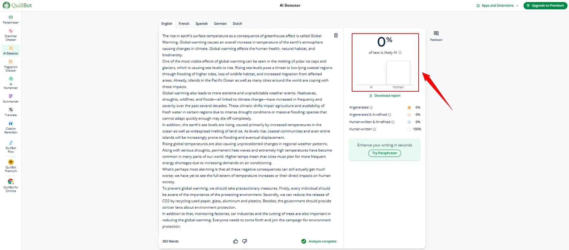Click the 'Analysis complete' status
The height and width of the screenshot is (250, 569).
point(319,241)
